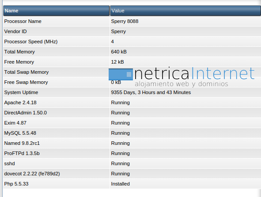Click the Running status beside ProFTPd 1.3.5b
261x197 pixels.
pyautogui.click(x=120, y=153)
